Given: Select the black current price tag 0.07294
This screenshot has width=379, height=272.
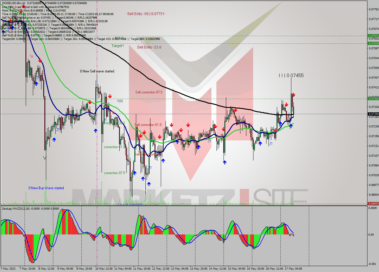Looking at the screenshot, I should [373, 114].
